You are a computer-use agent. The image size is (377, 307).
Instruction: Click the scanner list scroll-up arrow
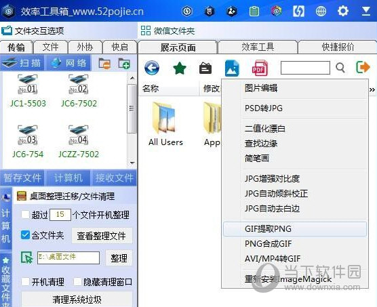point(132,78)
